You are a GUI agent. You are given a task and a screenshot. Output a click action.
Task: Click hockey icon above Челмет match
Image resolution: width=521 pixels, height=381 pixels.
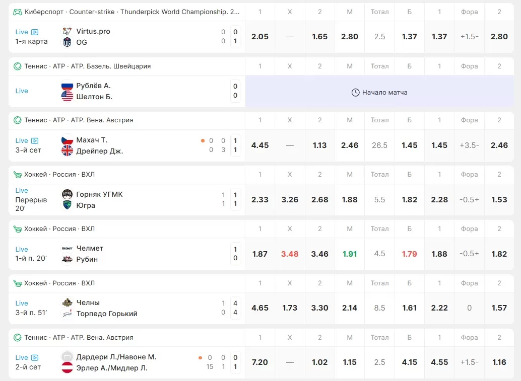tap(17, 229)
